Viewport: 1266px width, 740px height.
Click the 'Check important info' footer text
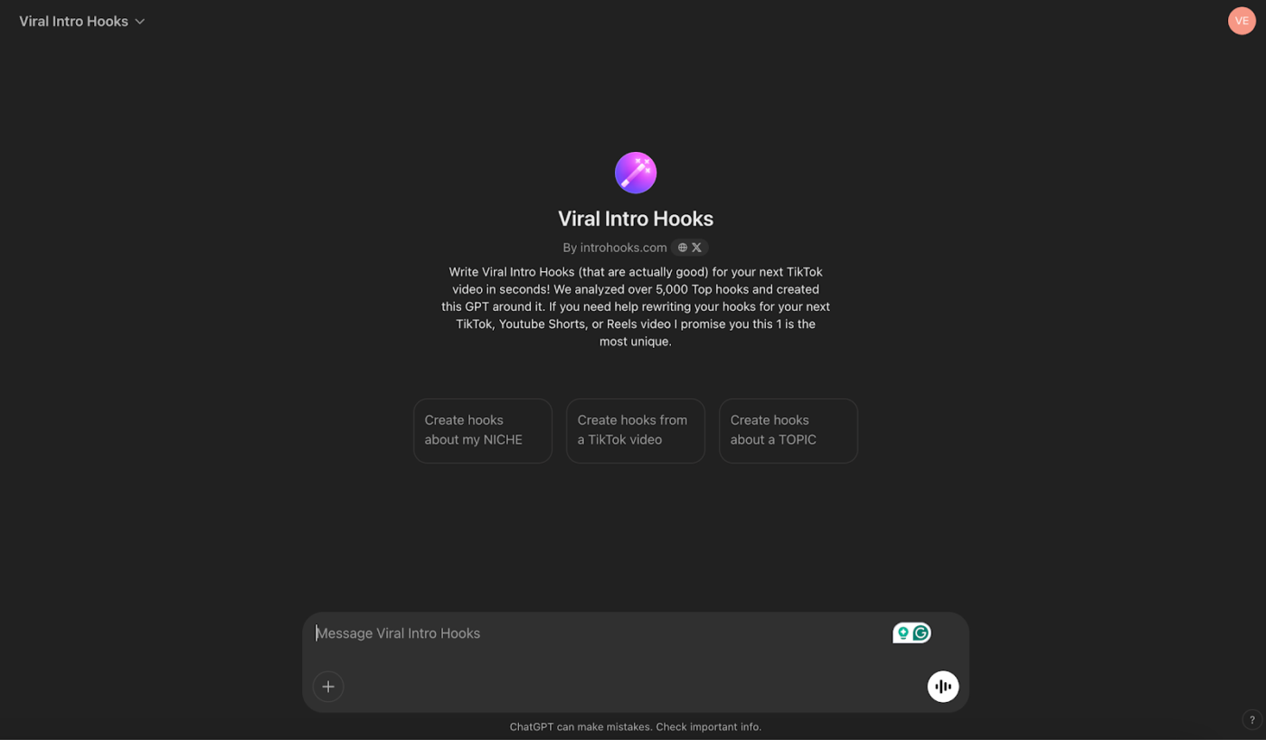pyautogui.click(x=709, y=726)
